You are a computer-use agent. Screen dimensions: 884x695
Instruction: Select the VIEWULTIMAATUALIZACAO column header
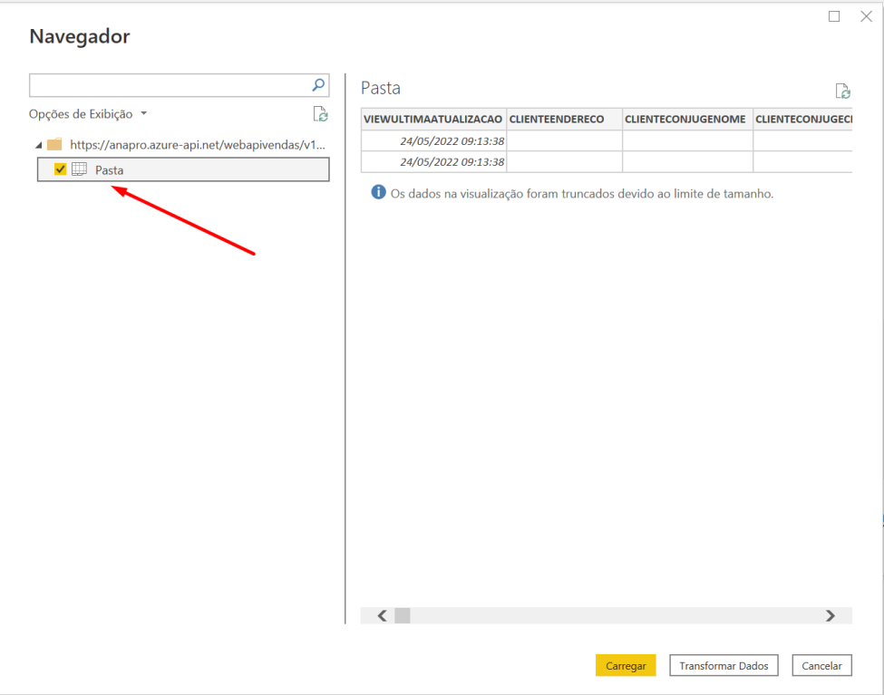[432, 119]
